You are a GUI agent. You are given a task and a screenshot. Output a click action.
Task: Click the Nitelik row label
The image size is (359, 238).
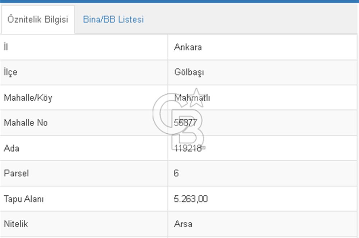pos(16,224)
